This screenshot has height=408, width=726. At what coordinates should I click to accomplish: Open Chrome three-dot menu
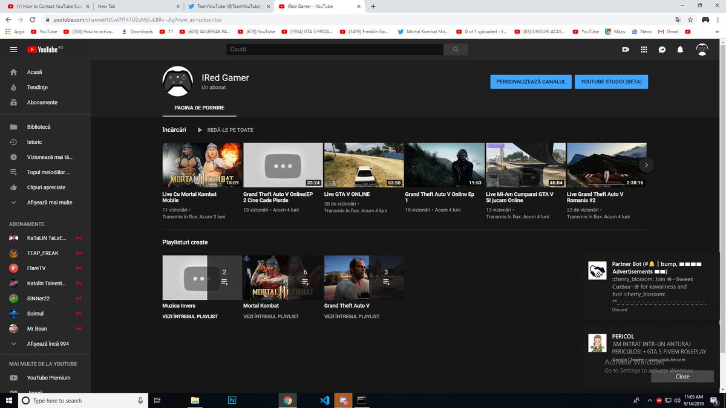coord(719,19)
